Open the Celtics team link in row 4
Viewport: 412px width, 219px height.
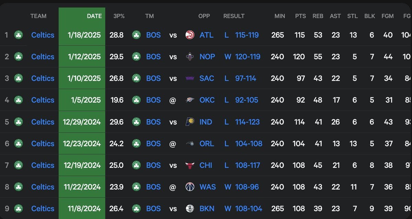(x=43, y=100)
